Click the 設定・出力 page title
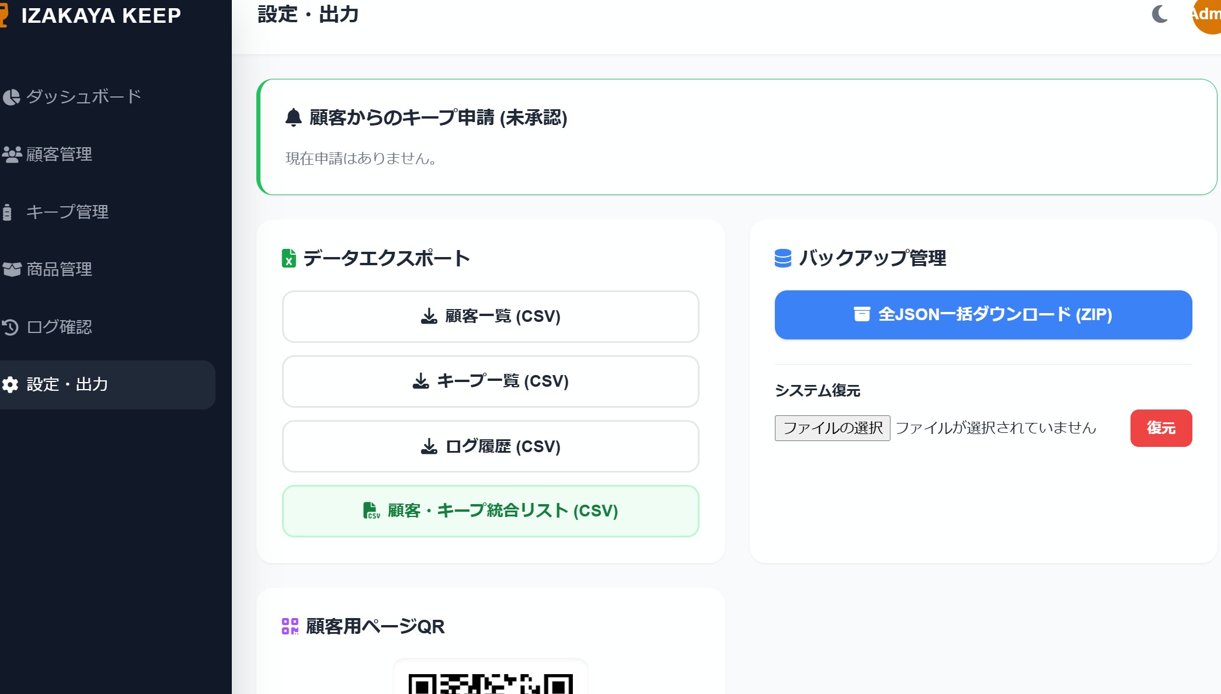 tap(308, 15)
